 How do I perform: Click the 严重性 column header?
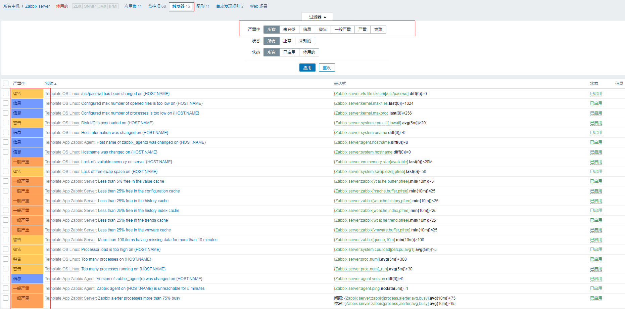[x=19, y=84]
